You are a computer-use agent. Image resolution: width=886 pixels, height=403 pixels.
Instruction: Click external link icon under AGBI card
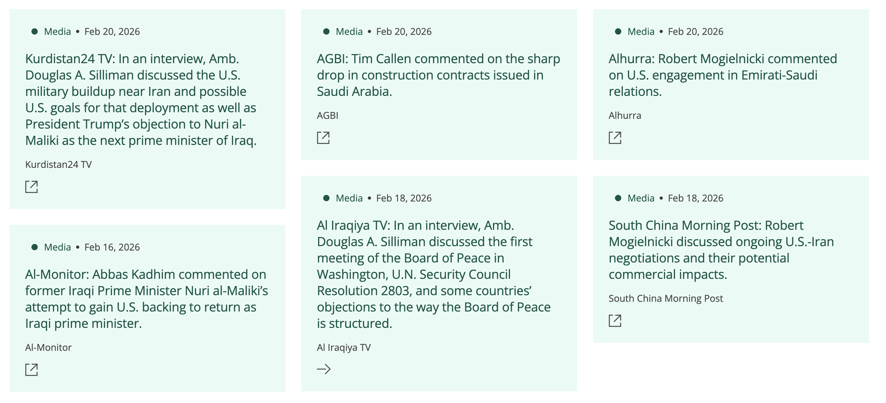323,138
